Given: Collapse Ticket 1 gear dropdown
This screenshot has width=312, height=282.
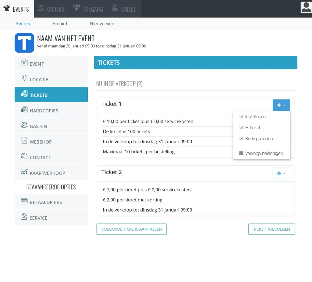Looking at the screenshot, I should pos(281,105).
